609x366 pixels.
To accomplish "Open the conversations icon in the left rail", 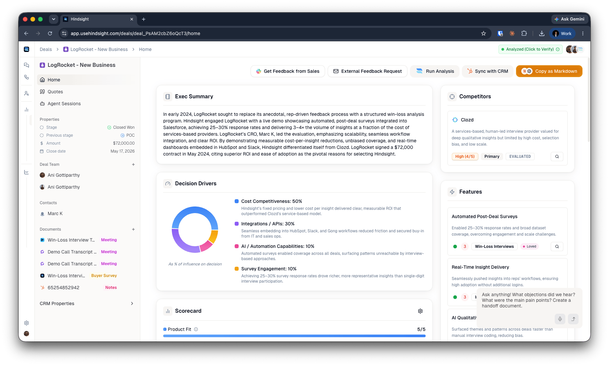I will [x=26, y=65].
